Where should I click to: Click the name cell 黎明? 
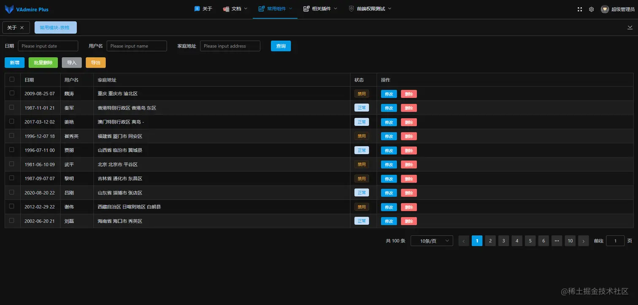click(69, 179)
